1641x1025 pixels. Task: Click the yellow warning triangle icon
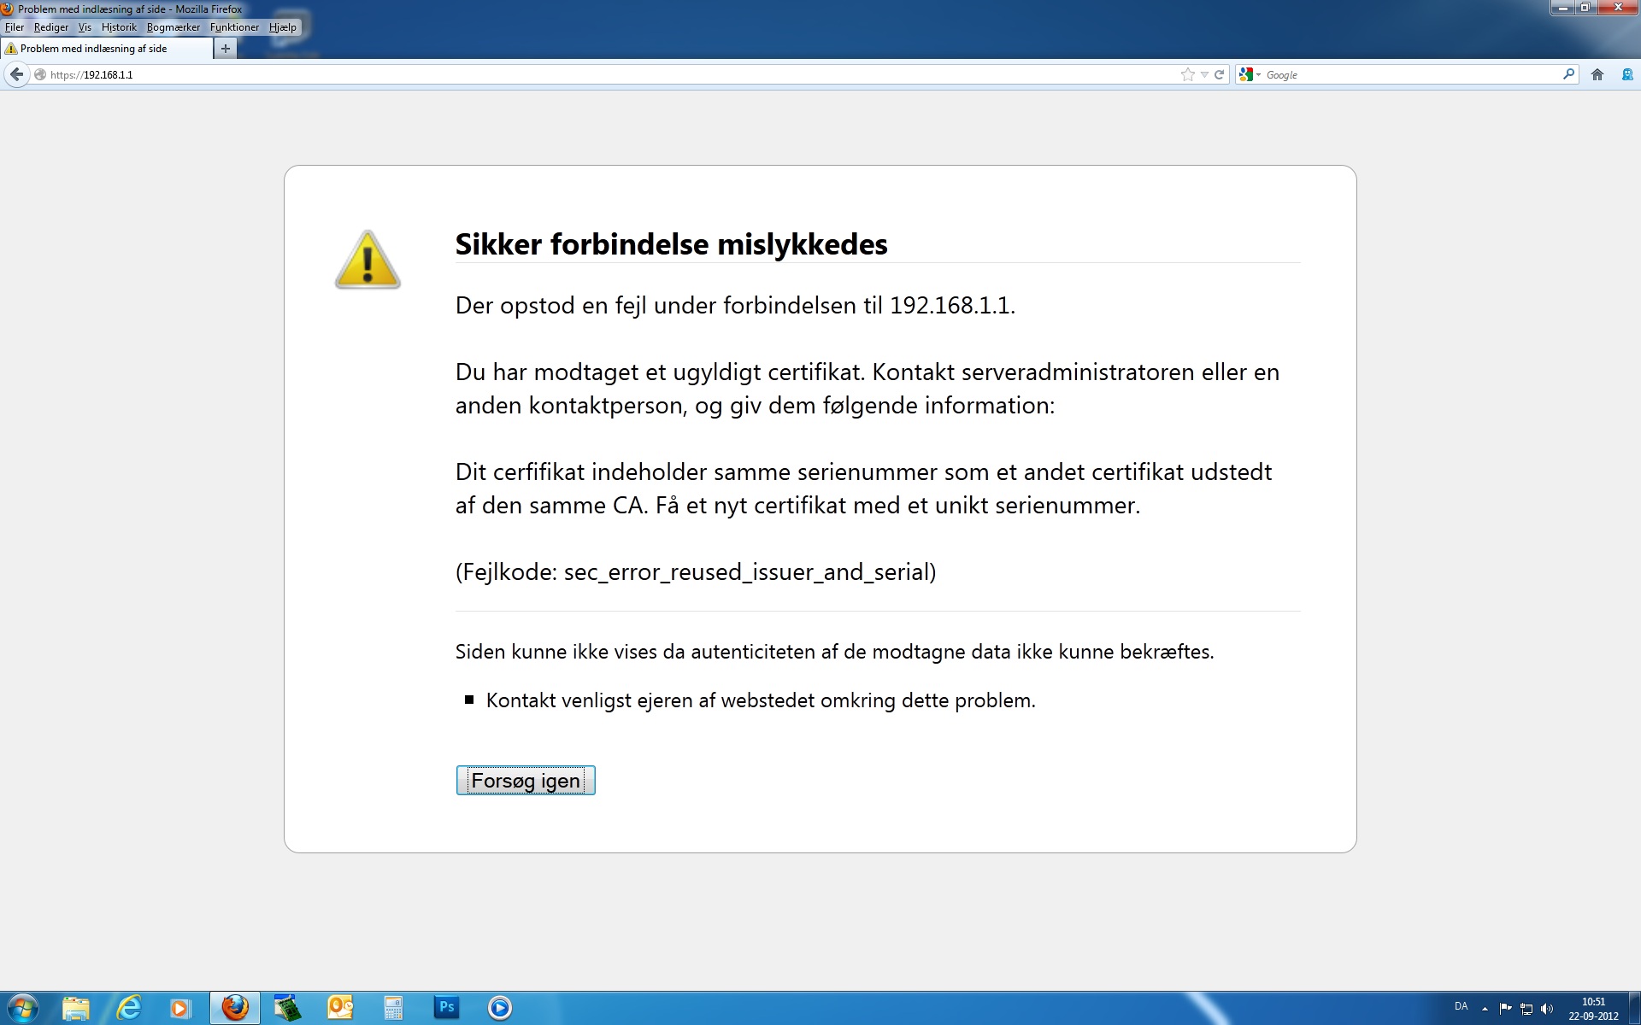click(x=368, y=260)
